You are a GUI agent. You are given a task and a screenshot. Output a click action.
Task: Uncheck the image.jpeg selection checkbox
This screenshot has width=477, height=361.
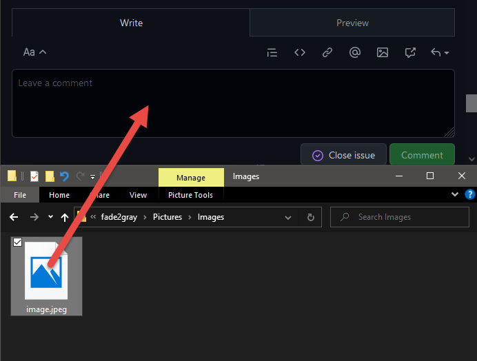point(18,243)
